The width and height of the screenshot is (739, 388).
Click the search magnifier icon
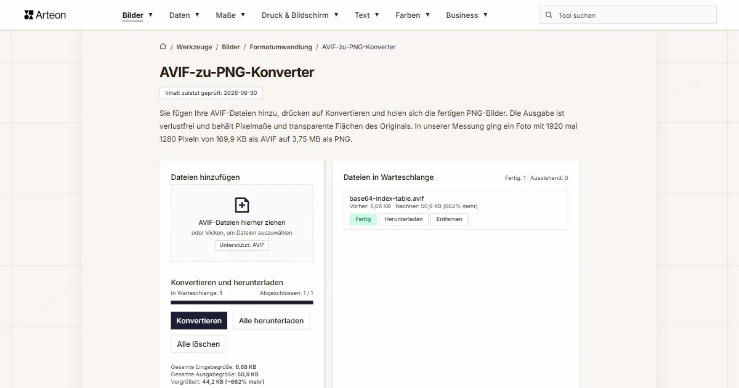[549, 15]
